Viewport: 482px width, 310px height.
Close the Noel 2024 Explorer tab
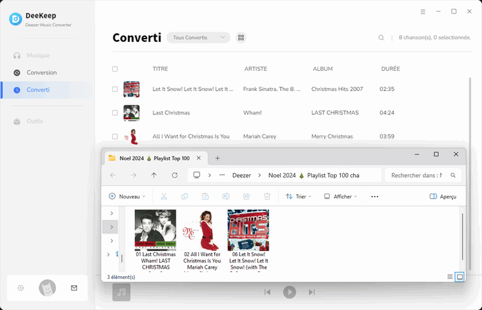198,158
